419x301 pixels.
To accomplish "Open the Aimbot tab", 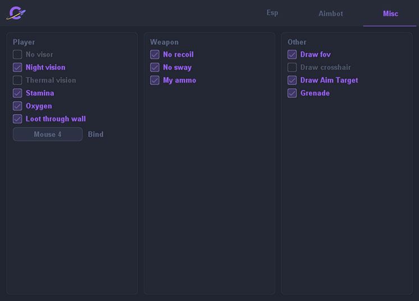I will click(330, 13).
